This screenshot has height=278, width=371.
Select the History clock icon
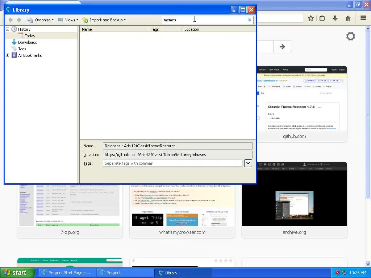14,29
